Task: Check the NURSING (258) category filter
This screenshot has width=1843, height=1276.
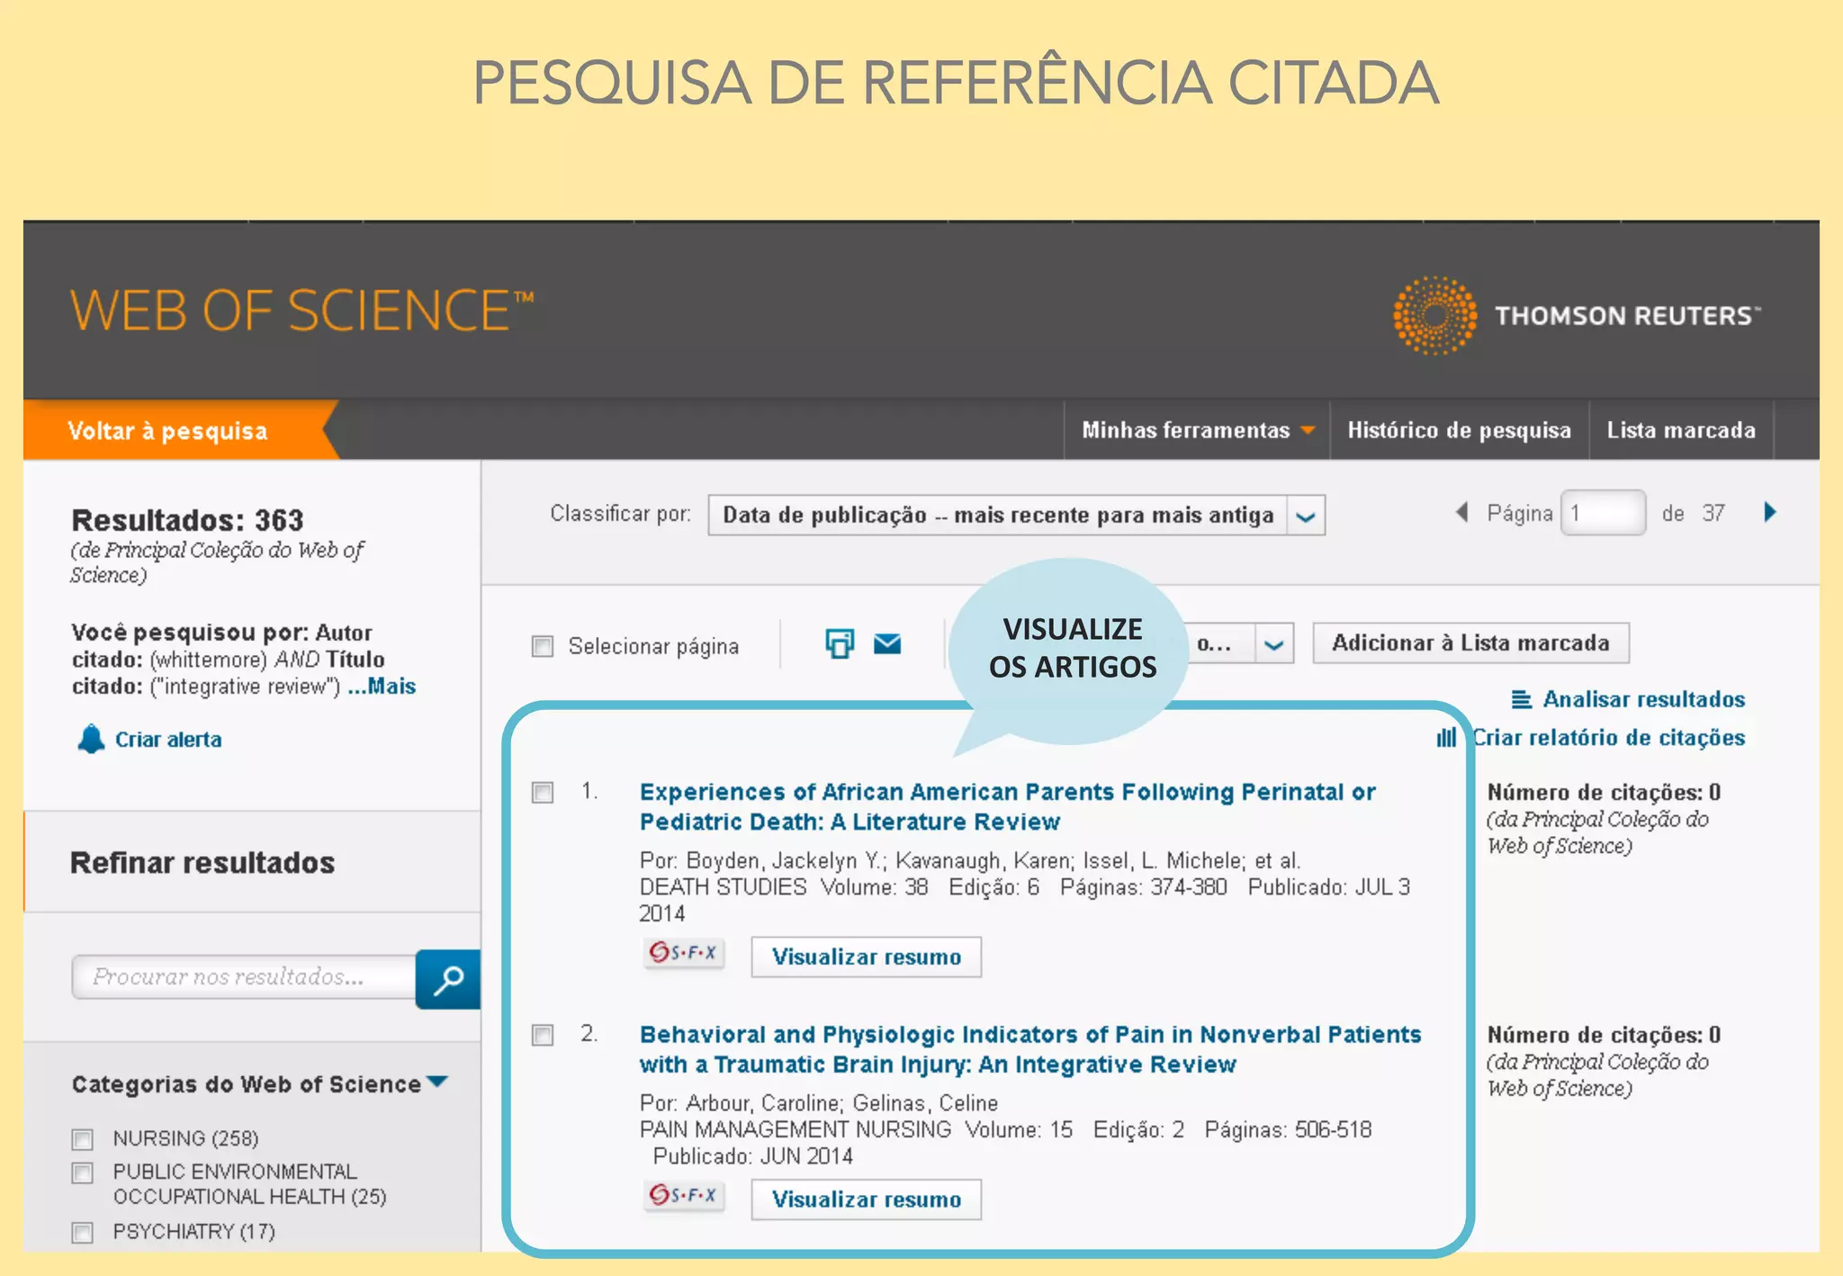Action: [x=83, y=1139]
